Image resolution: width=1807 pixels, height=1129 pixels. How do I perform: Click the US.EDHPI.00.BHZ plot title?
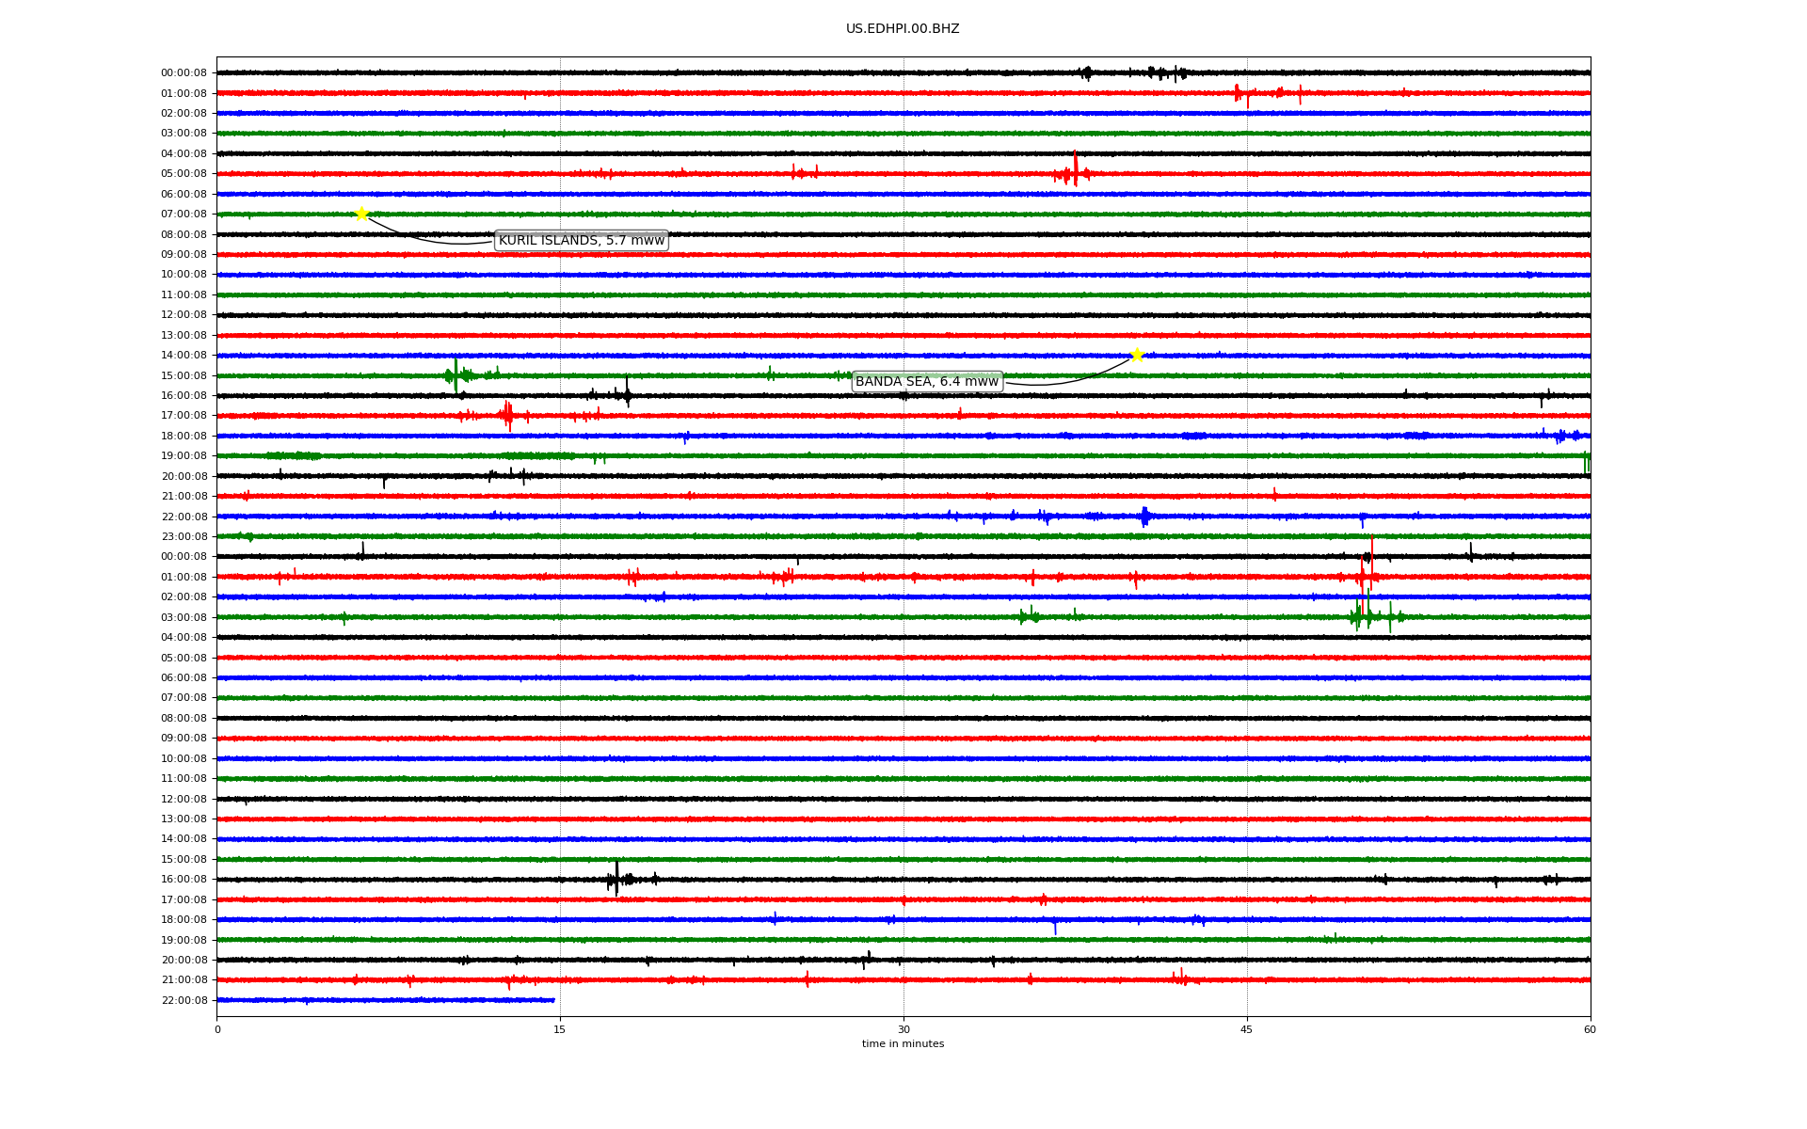[902, 29]
